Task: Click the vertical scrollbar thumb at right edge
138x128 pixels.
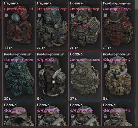Action: [137, 4]
